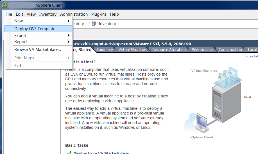258x154 pixels.
Task: Click the vSphere Client diagram label
Action: point(202,137)
